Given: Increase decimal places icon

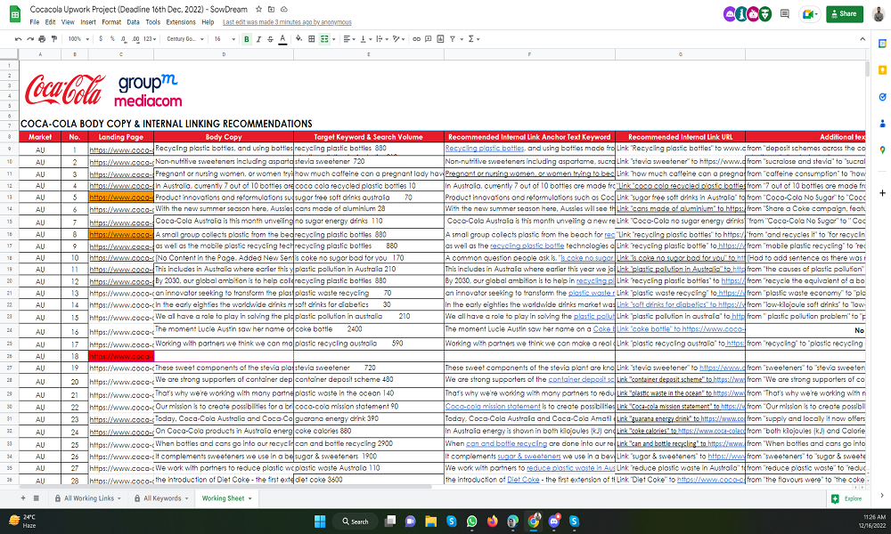Looking at the screenshot, I should [135, 39].
